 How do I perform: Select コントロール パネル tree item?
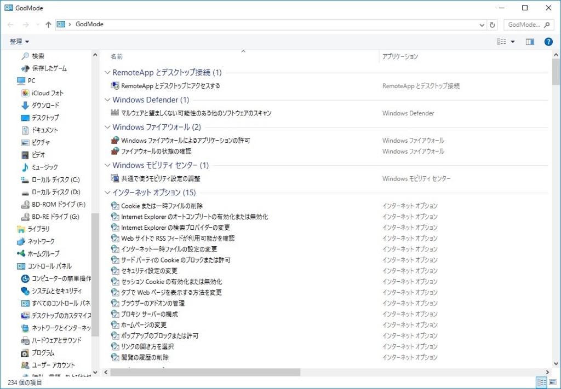(50, 266)
